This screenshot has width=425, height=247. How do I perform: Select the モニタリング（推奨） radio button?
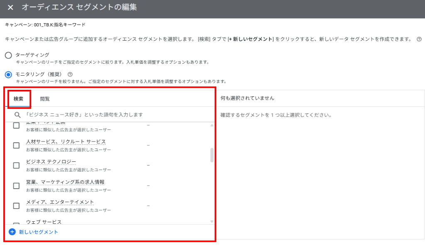8,74
